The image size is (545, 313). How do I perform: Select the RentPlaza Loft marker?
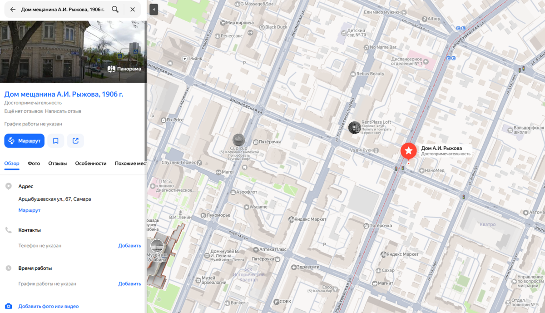pyautogui.click(x=354, y=128)
